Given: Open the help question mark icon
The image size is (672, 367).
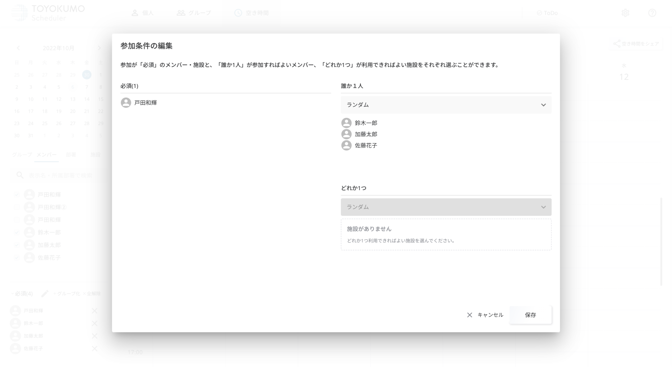Looking at the screenshot, I should [652, 13].
